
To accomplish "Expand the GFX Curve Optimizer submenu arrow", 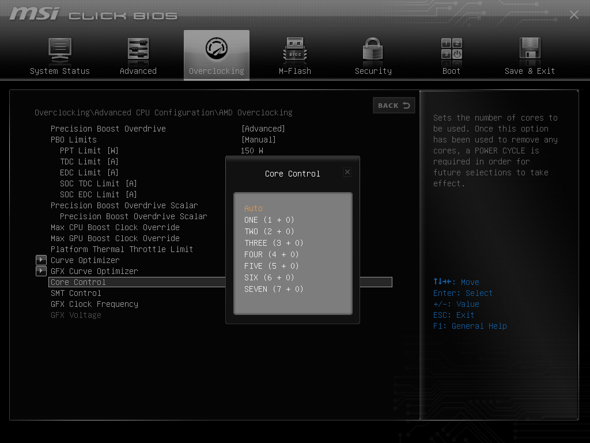I will click(x=41, y=271).
